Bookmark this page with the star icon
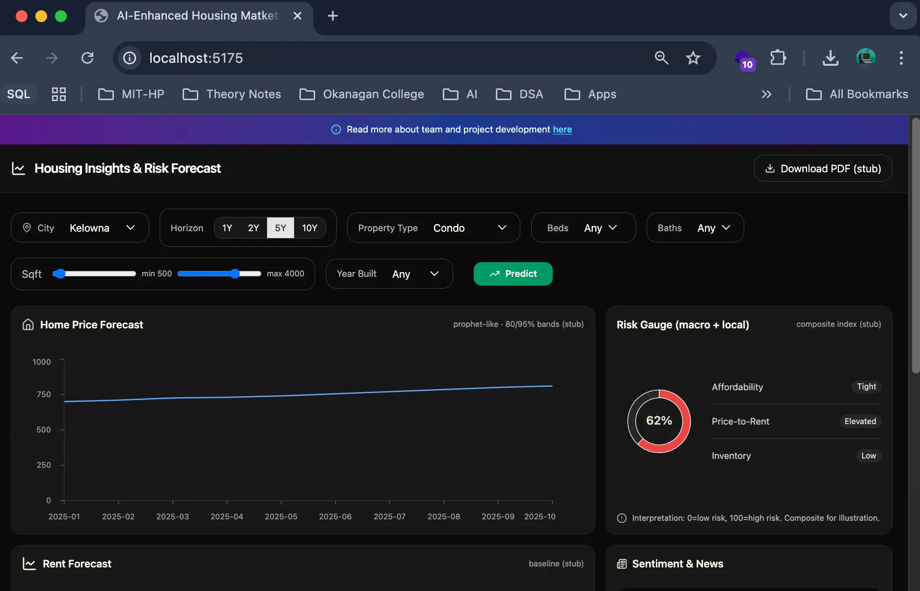Image resolution: width=920 pixels, height=591 pixels. (693, 58)
